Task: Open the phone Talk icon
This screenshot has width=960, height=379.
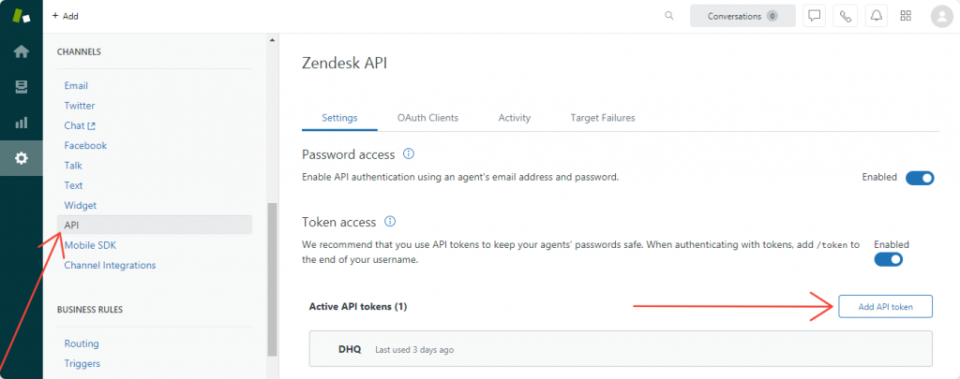Action: 845,16
